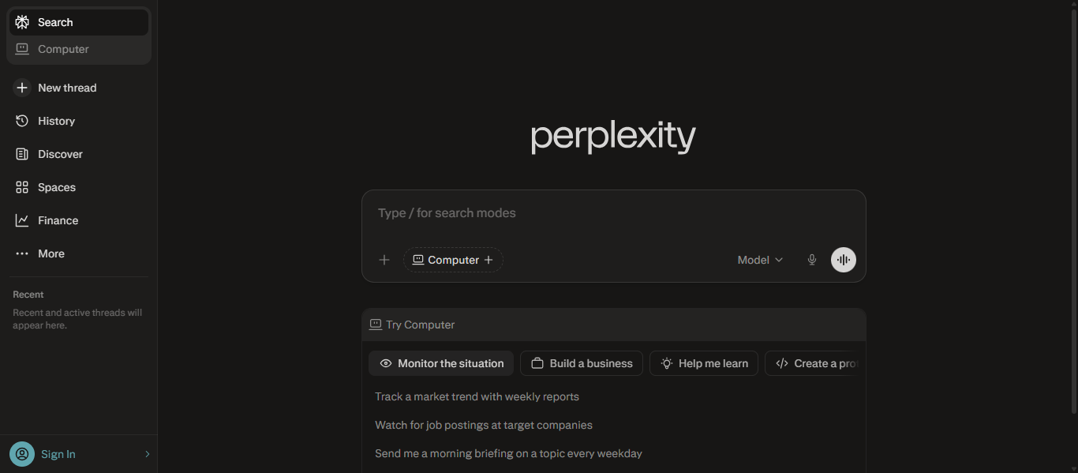Switch to the Build a business tab
1078x473 pixels.
pos(581,362)
